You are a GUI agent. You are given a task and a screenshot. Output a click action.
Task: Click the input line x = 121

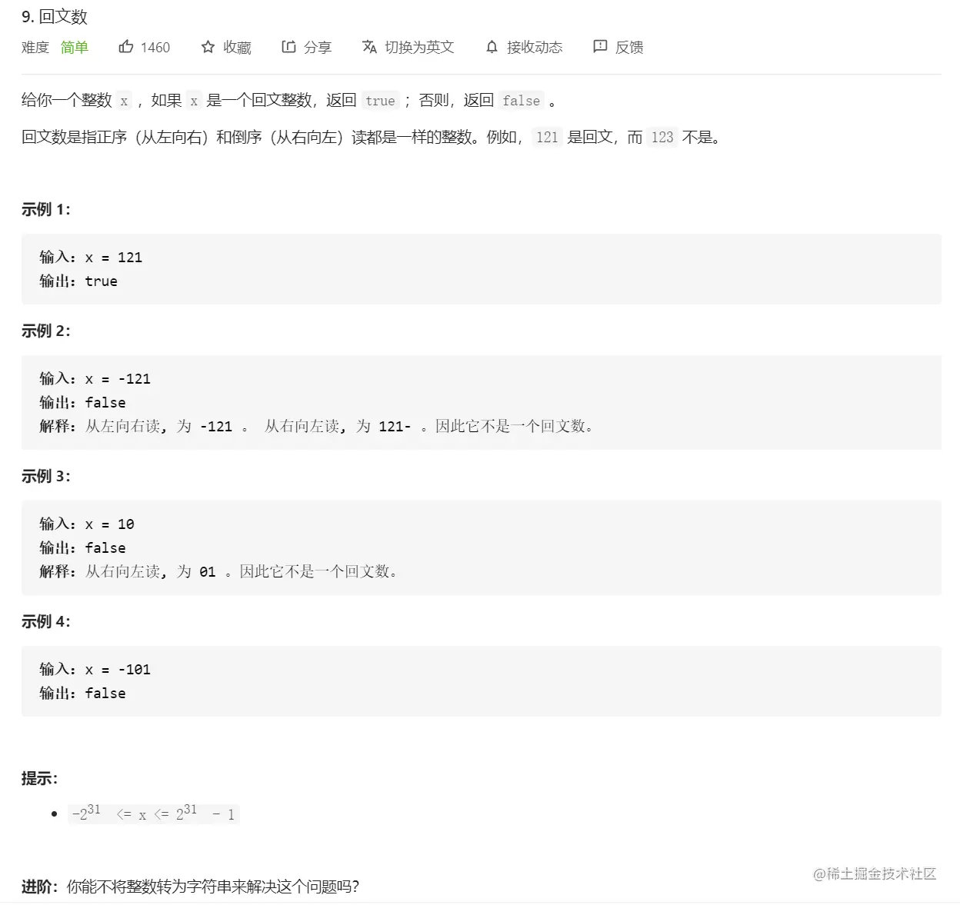tap(91, 258)
